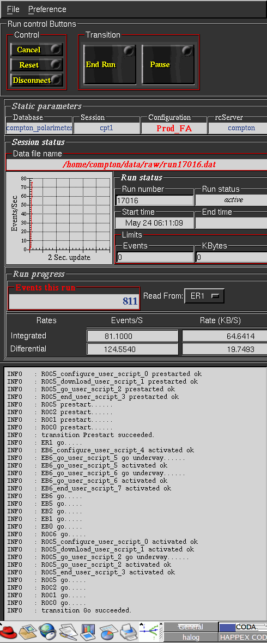This screenshot has width=267, height=643.
Task: Open the plot graph applet icon
Action: click(x=150, y=632)
